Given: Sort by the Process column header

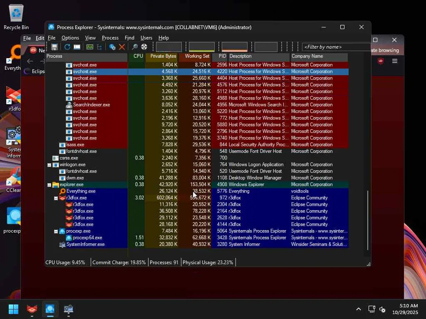Looking at the screenshot, I should click(x=87, y=56).
